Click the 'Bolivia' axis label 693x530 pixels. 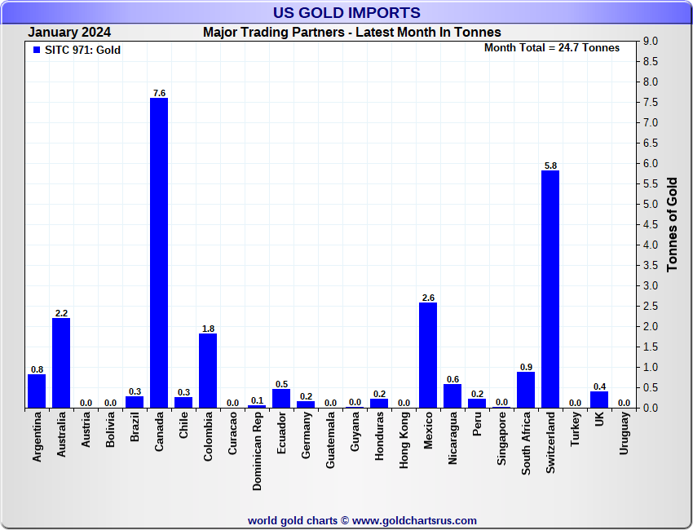tap(110, 429)
